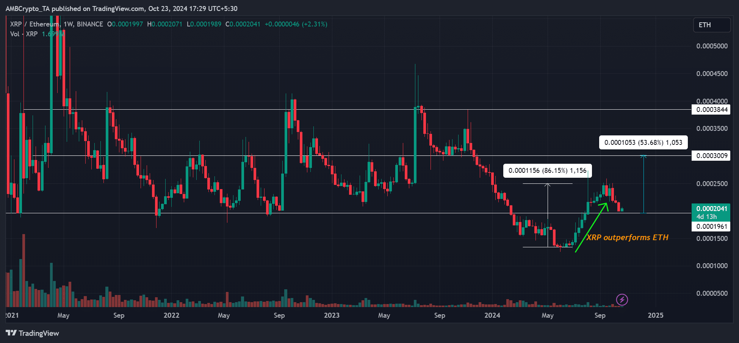Click the 2023 label on time axis
This screenshot has width=739, height=343.
[x=332, y=315]
